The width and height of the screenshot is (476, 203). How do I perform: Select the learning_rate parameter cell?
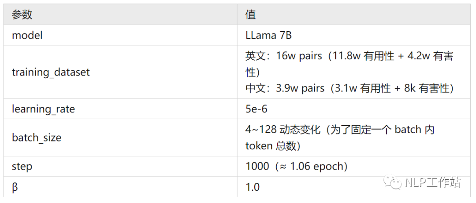tap(43, 109)
